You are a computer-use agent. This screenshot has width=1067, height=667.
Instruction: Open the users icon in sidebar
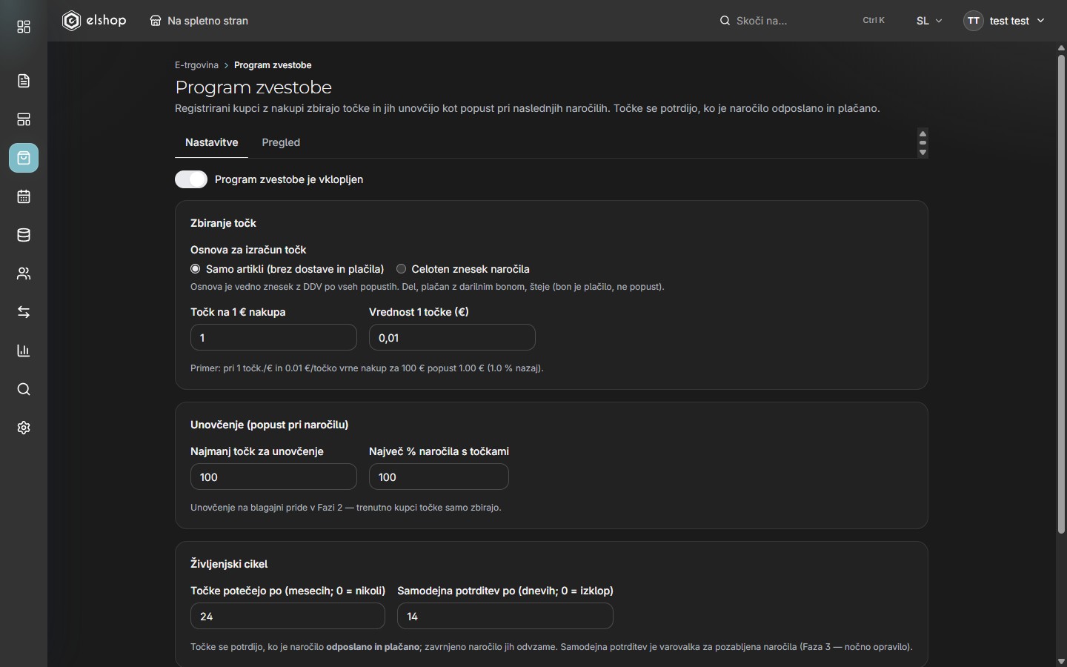click(24, 273)
